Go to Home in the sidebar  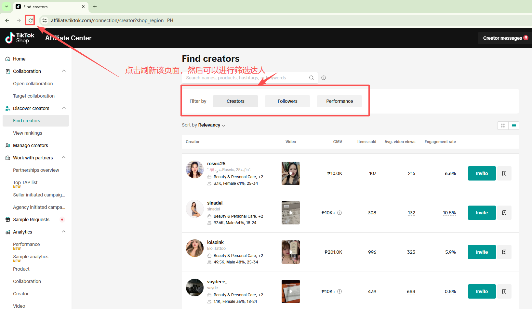point(19,59)
